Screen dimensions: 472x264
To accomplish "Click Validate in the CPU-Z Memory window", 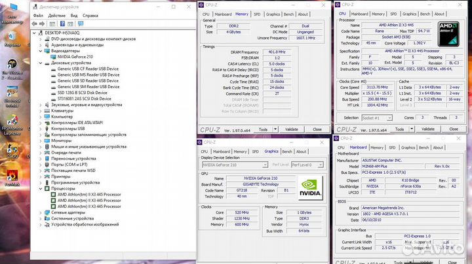I will tap(291, 129).
